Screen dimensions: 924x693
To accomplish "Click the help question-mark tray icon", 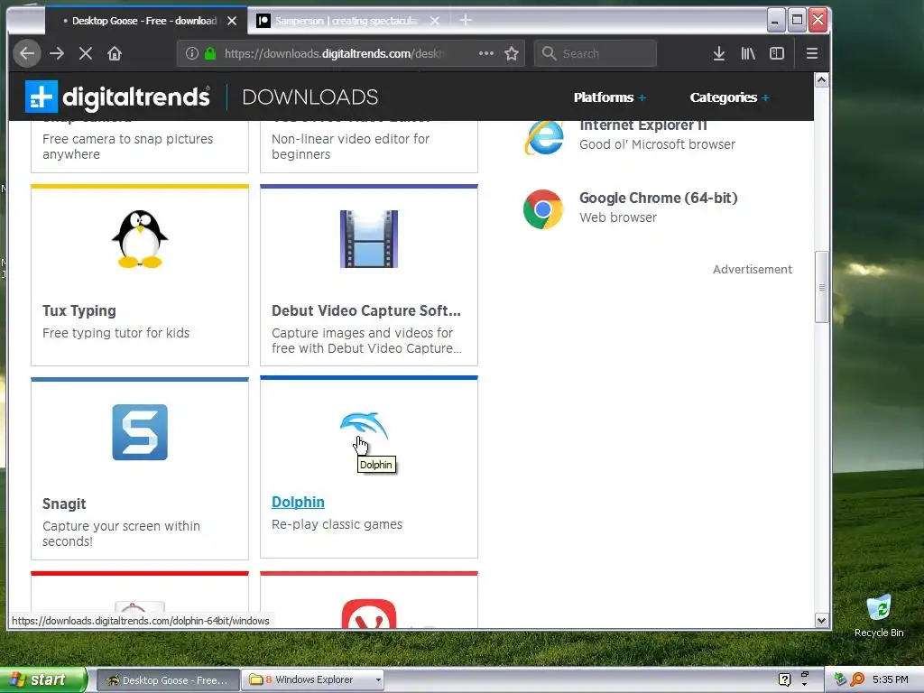I will point(784,679).
